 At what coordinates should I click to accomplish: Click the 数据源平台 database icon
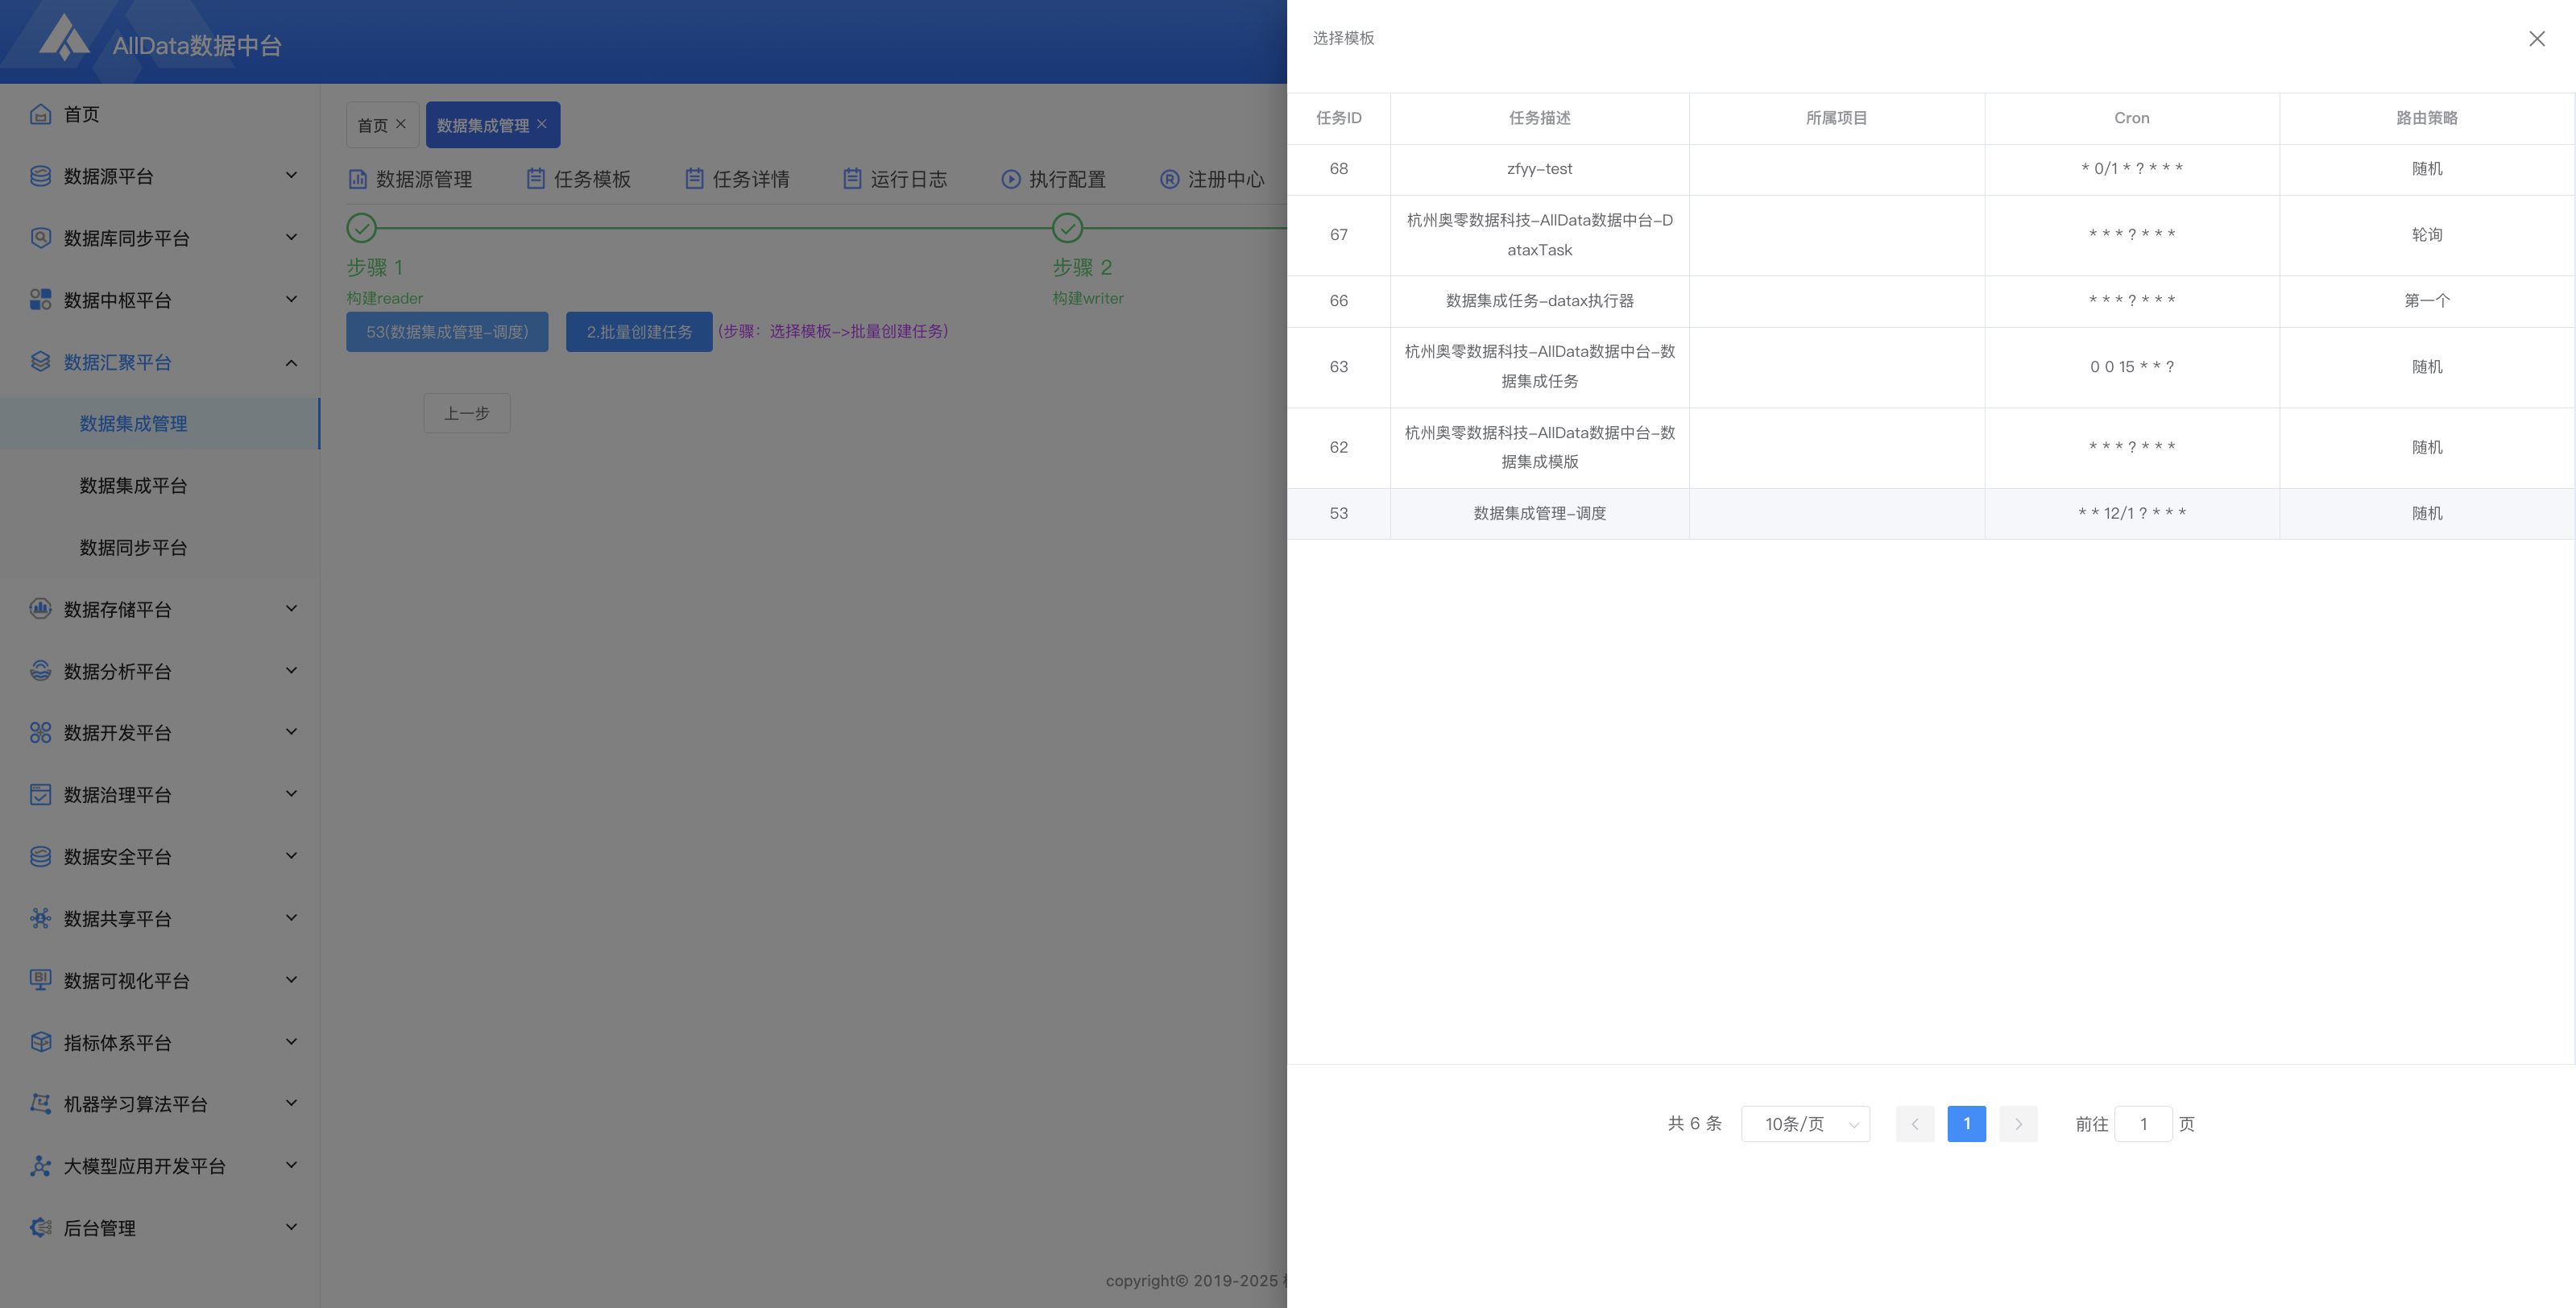pos(40,176)
